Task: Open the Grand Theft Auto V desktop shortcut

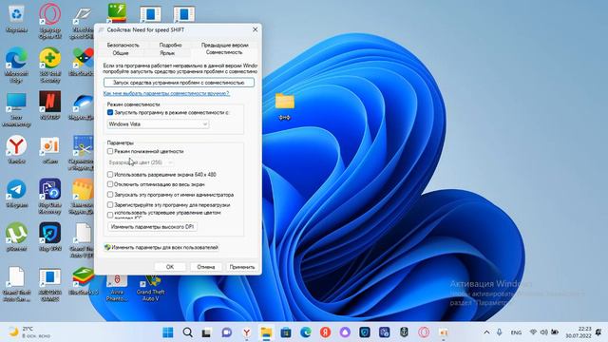Action: [150, 289]
